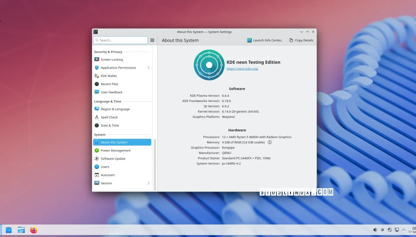The width and height of the screenshot is (416, 237).
Task: Open the window menu from the titlebar
Action: point(95,32)
